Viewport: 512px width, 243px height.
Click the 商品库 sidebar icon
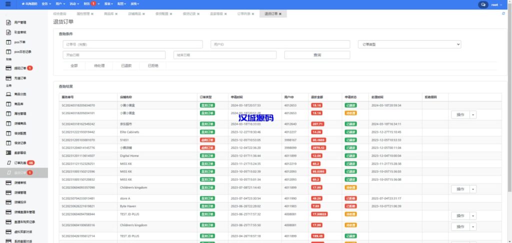point(9,104)
